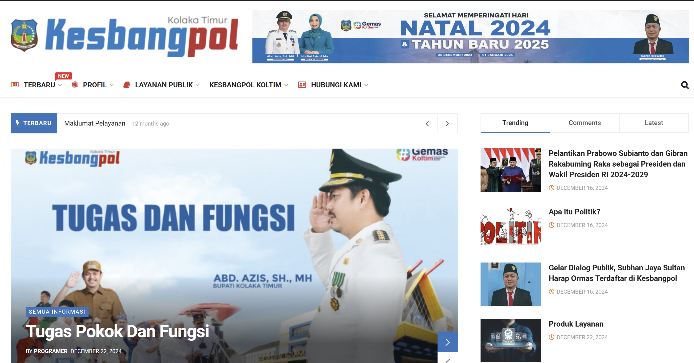Screen dimensions: 694x363
Task: Open the Produk Layanan thumbnail image
Action: (511, 340)
